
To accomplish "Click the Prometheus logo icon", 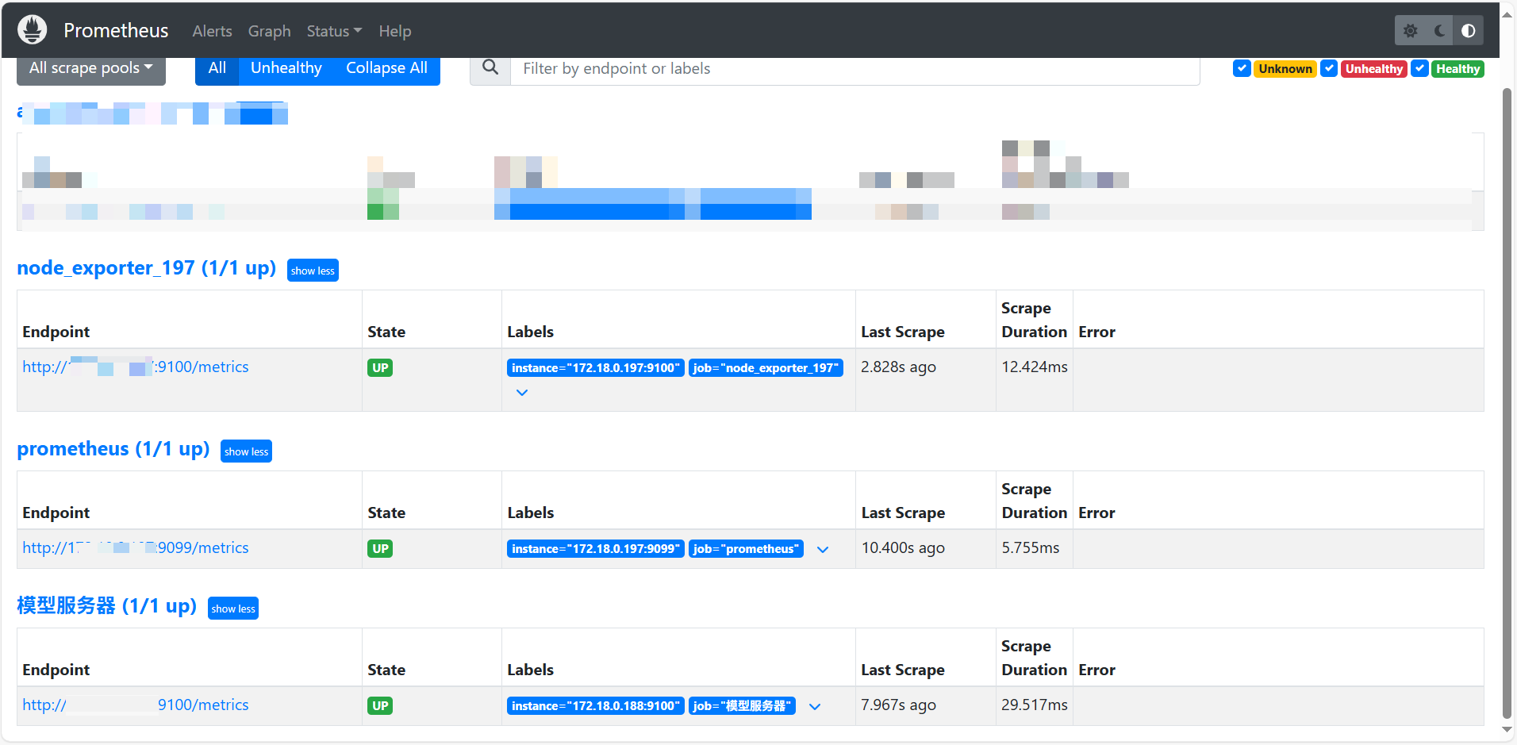I will tap(32, 29).
